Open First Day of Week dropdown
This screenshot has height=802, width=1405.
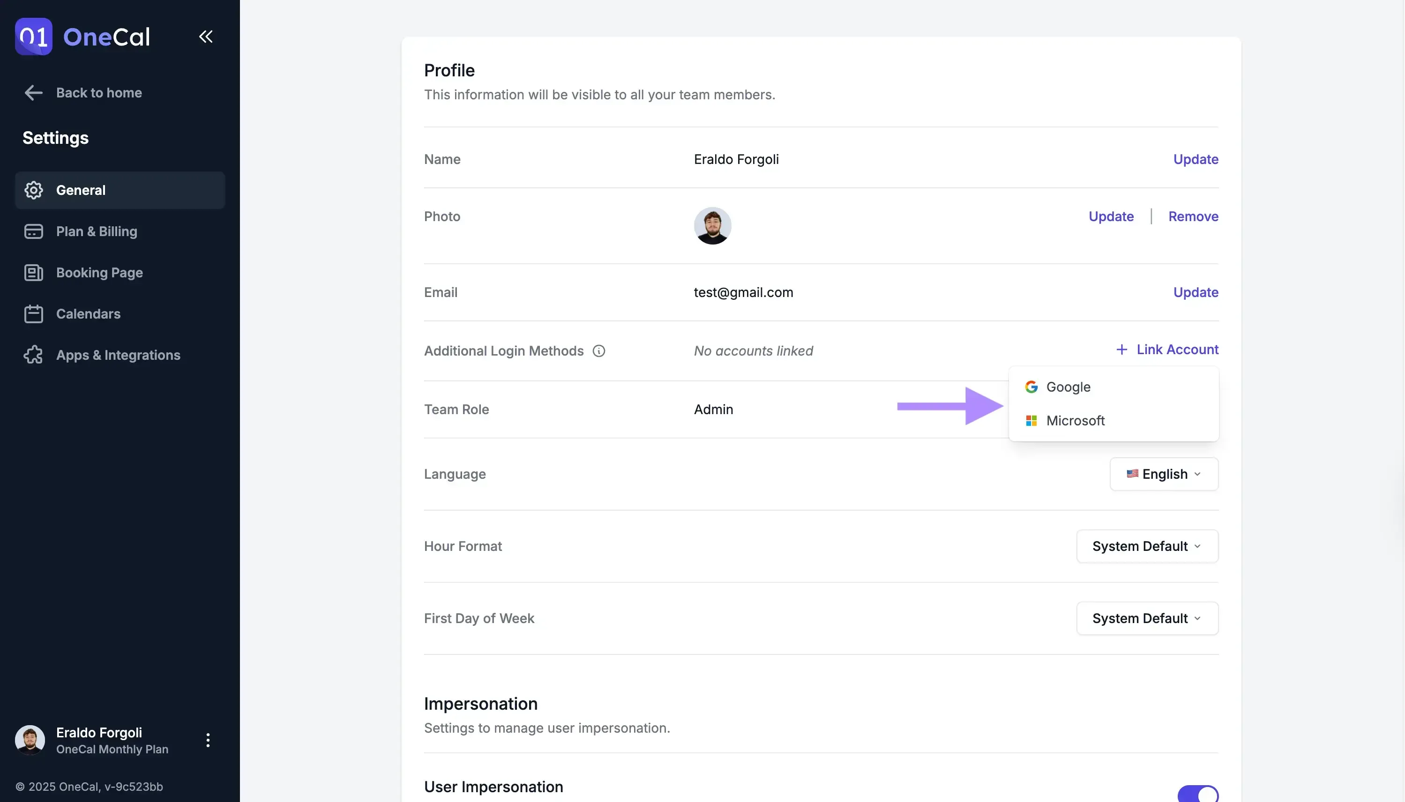click(1147, 618)
